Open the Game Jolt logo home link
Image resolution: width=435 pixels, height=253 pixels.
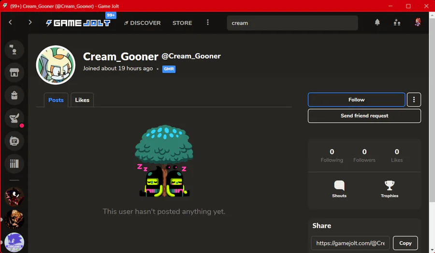point(78,23)
